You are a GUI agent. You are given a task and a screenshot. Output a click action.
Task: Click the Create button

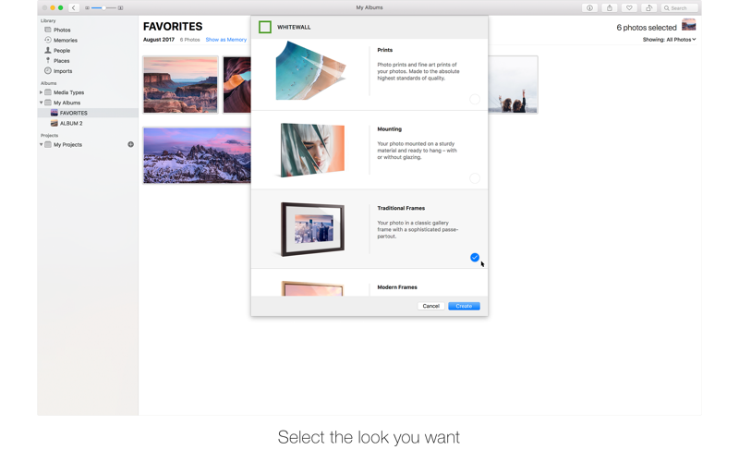tap(464, 306)
